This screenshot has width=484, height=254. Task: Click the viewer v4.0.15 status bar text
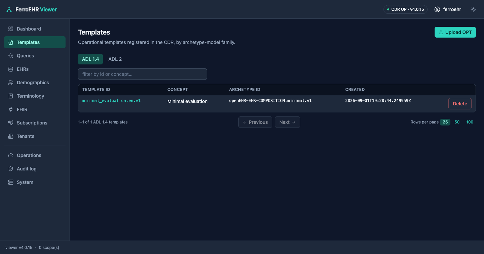click(19, 248)
